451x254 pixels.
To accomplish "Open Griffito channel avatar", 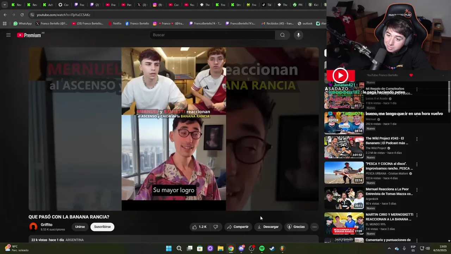I will tap(33, 227).
